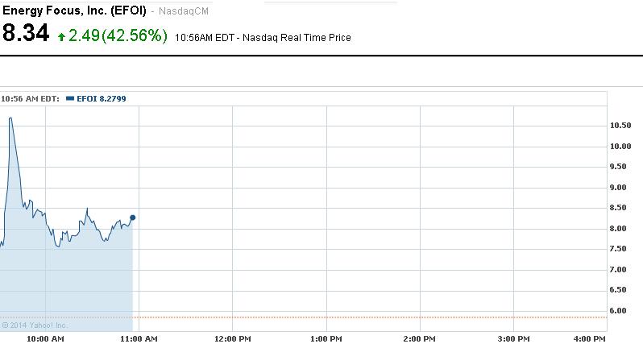Click the green up arrow beside the price change
The width and height of the screenshot is (643, 344).
61,36
